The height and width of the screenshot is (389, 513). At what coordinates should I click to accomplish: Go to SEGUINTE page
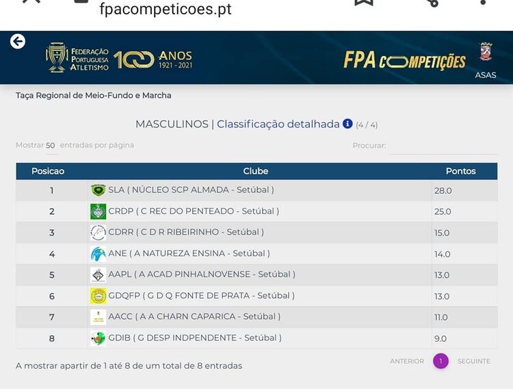pos(473,361)
